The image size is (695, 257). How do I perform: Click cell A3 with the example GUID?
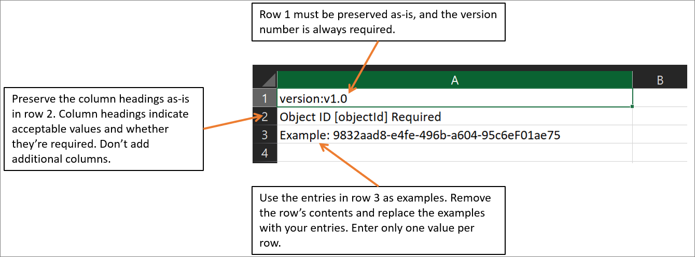click(455, 135)
